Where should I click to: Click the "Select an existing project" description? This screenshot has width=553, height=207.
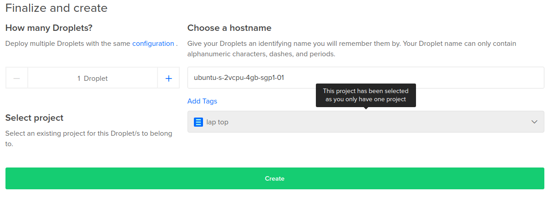(89, 138)
